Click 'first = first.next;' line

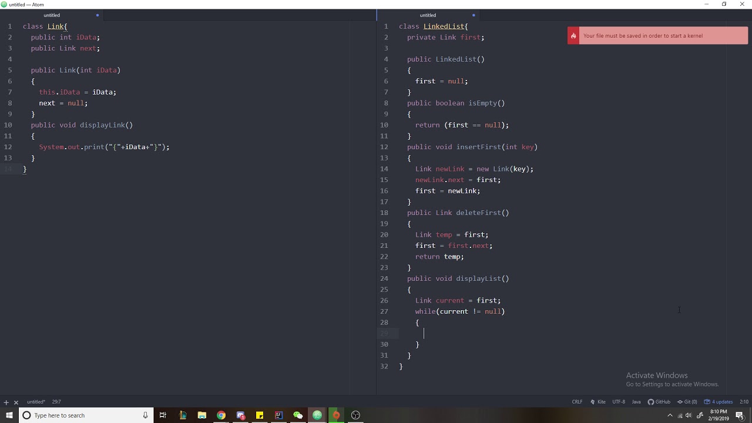coord(454,246)
